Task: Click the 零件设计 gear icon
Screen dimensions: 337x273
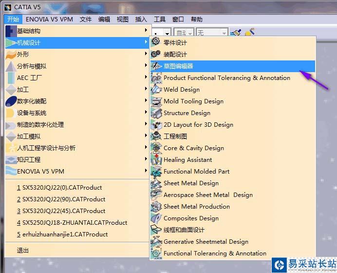Action: click(x=156, y=41)
